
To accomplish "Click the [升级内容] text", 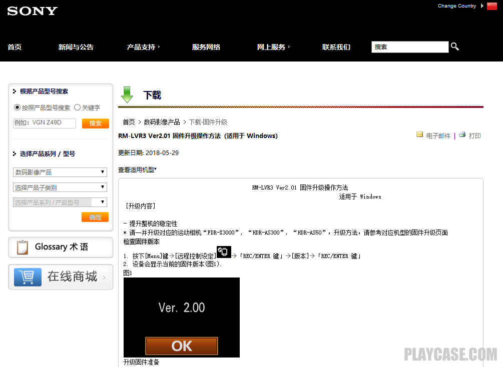I will (x=141, y=206).
